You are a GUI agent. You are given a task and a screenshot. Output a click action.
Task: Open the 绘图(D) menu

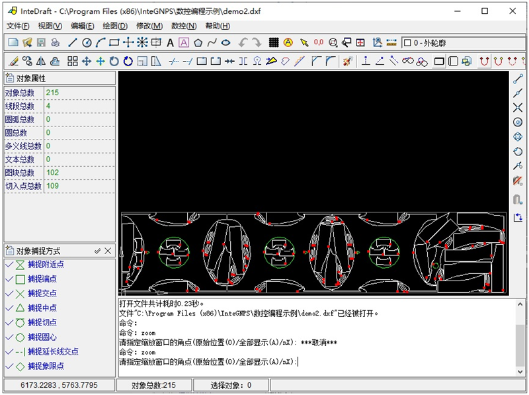tap(115, 26)
